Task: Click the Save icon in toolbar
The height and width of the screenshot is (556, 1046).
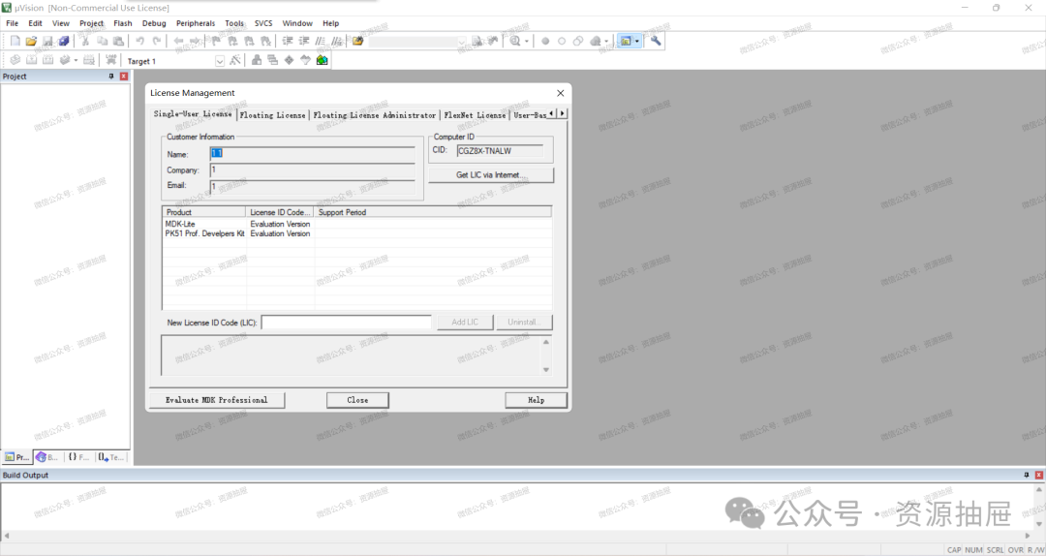Action: [47, 42]
